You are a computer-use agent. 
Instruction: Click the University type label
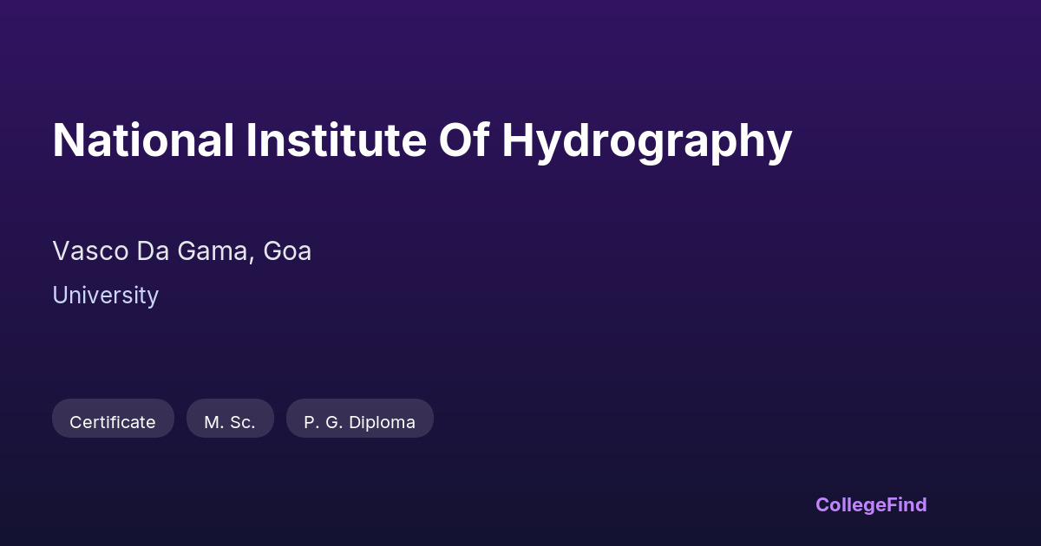[x=105, y=296]
